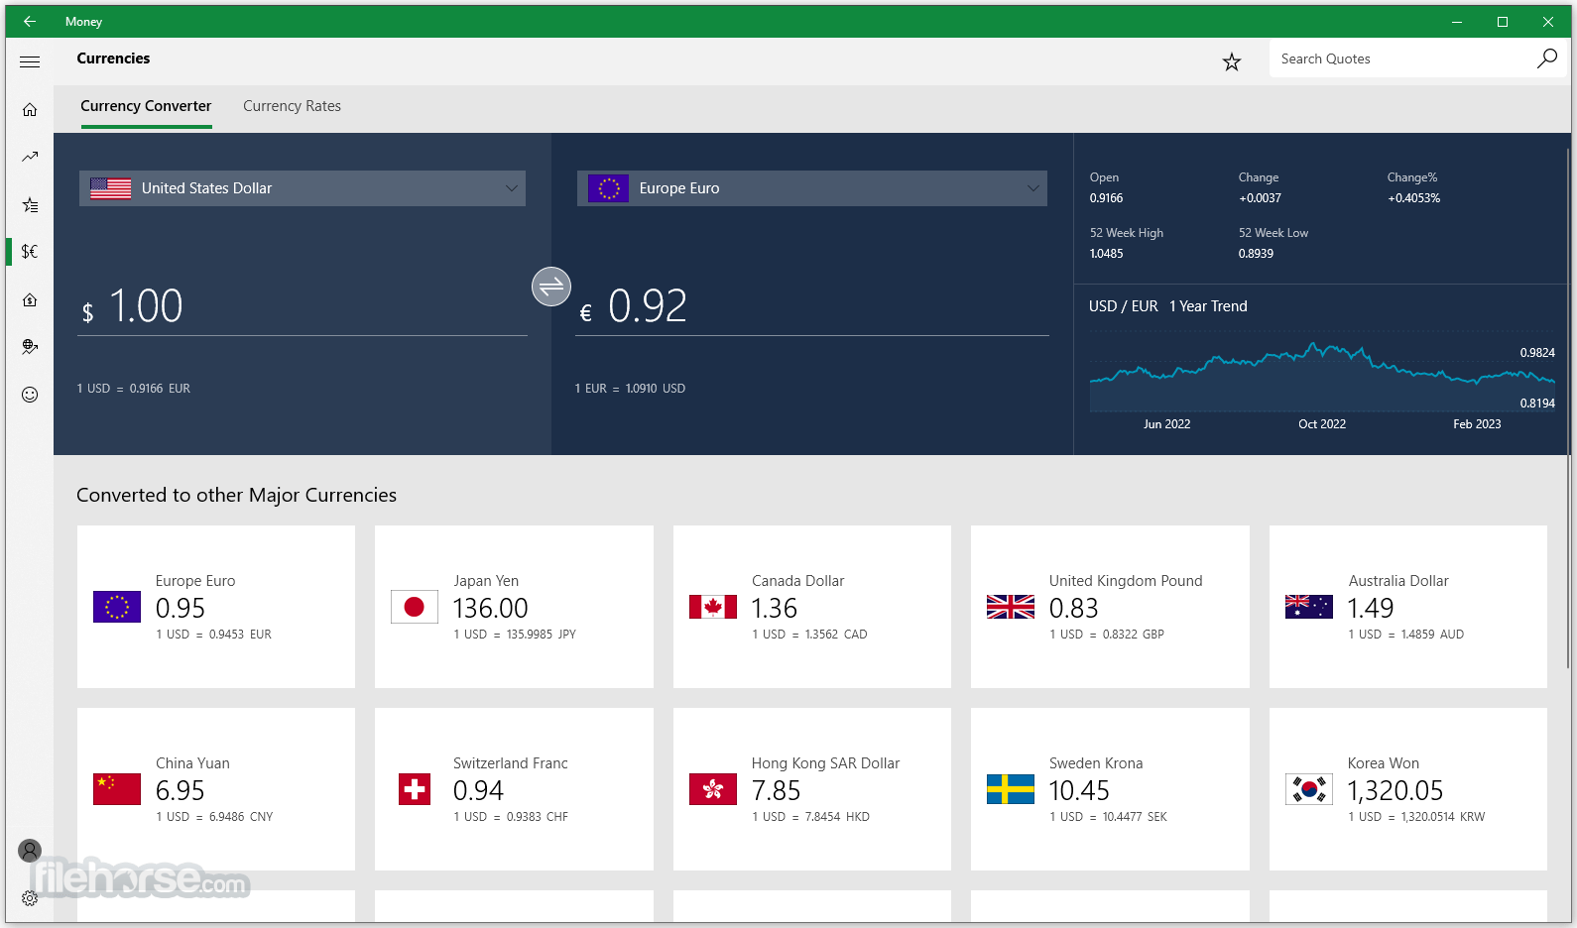This screenshot has height=928, width=1577.
Task: Click '1 USD = 0.9166 EUR' rate text
Action: 134,389
